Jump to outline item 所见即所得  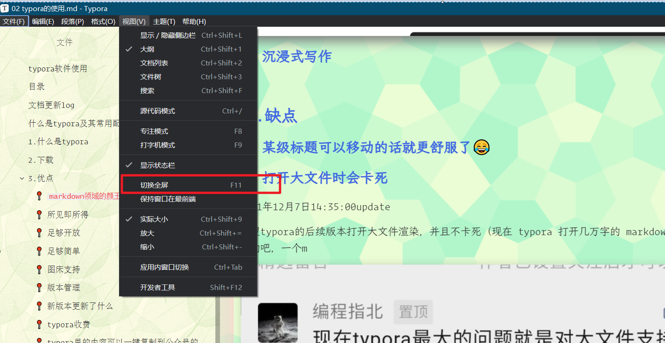point(68,214)
